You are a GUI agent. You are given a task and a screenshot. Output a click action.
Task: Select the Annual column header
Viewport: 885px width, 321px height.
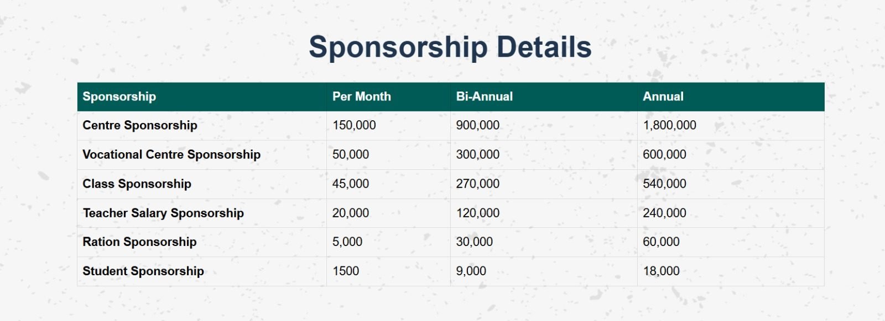(663, 97)
